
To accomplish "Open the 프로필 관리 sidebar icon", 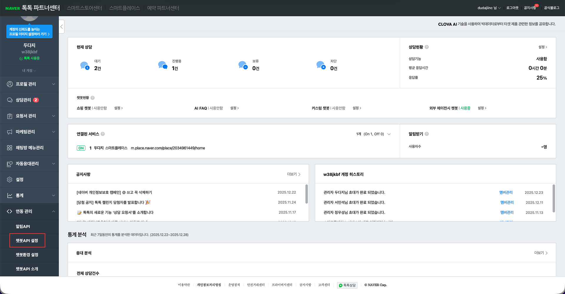I will point(10,84).
